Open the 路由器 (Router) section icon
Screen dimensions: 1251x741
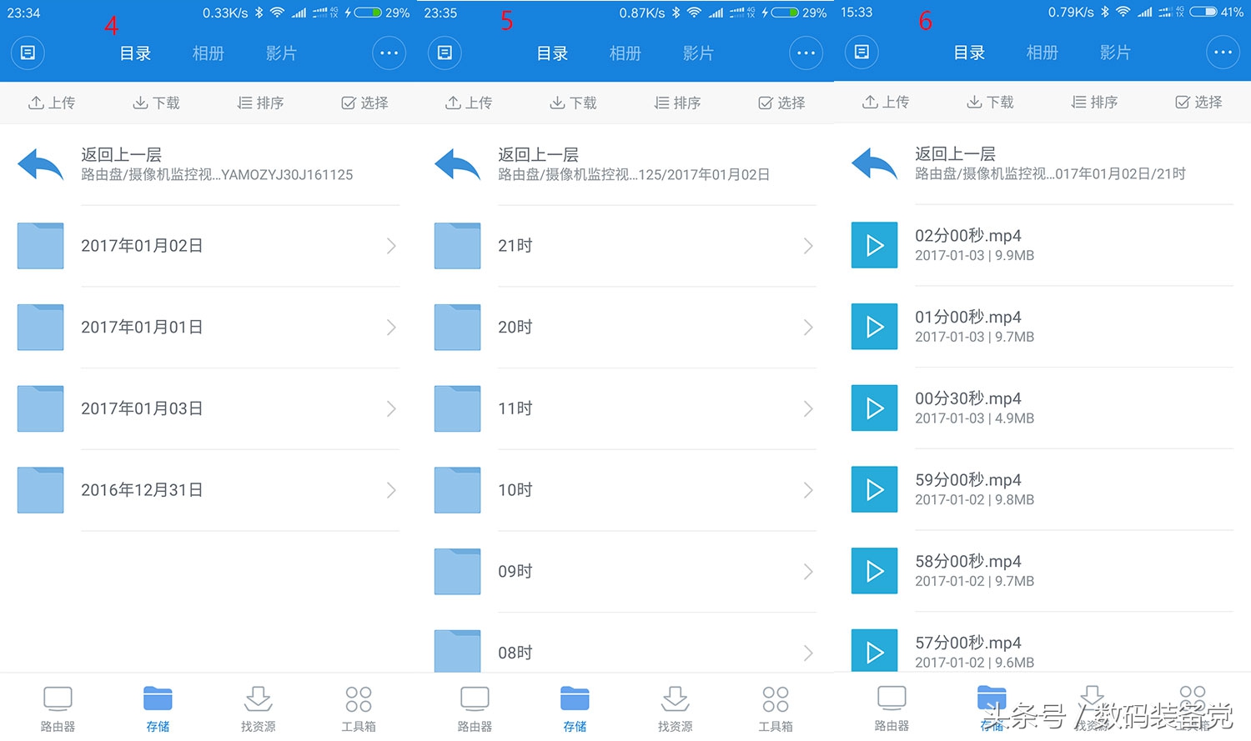click(57, 700)
